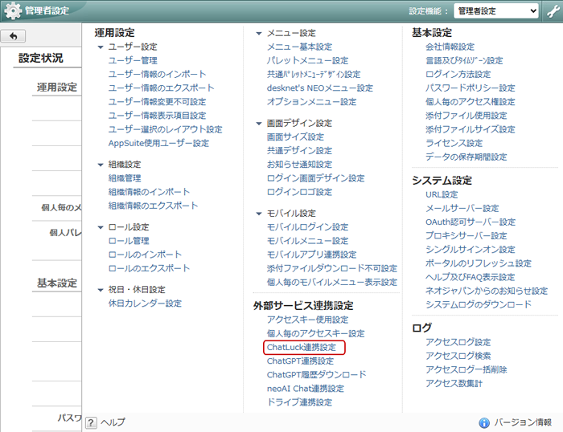Open アクセスログ検索 link
Viewport: 563px width, 432px height.
pos(458,356)
